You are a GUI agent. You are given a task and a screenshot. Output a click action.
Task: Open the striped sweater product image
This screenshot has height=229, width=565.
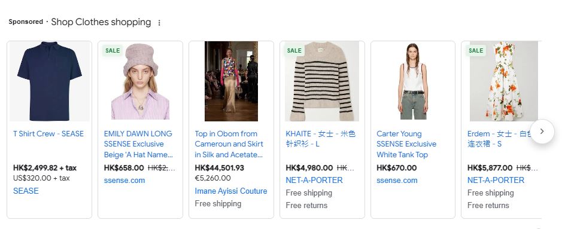[x=322, y=81]
